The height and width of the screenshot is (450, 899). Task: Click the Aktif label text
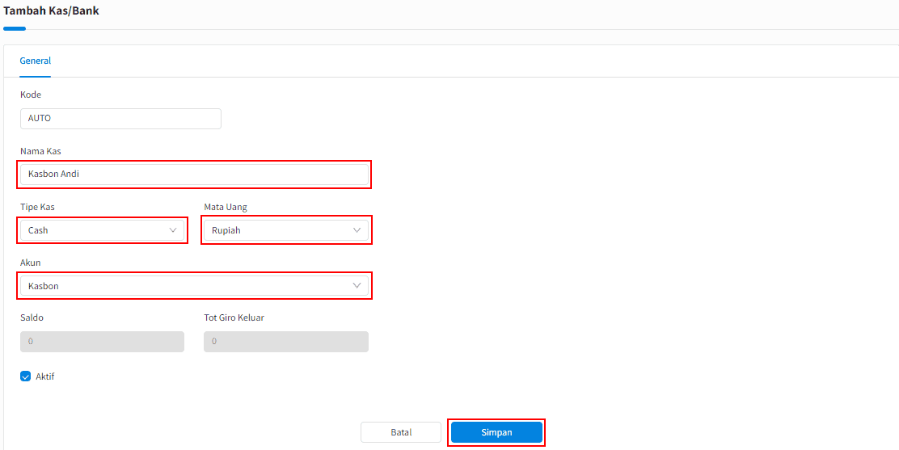[x=44, y=376]
